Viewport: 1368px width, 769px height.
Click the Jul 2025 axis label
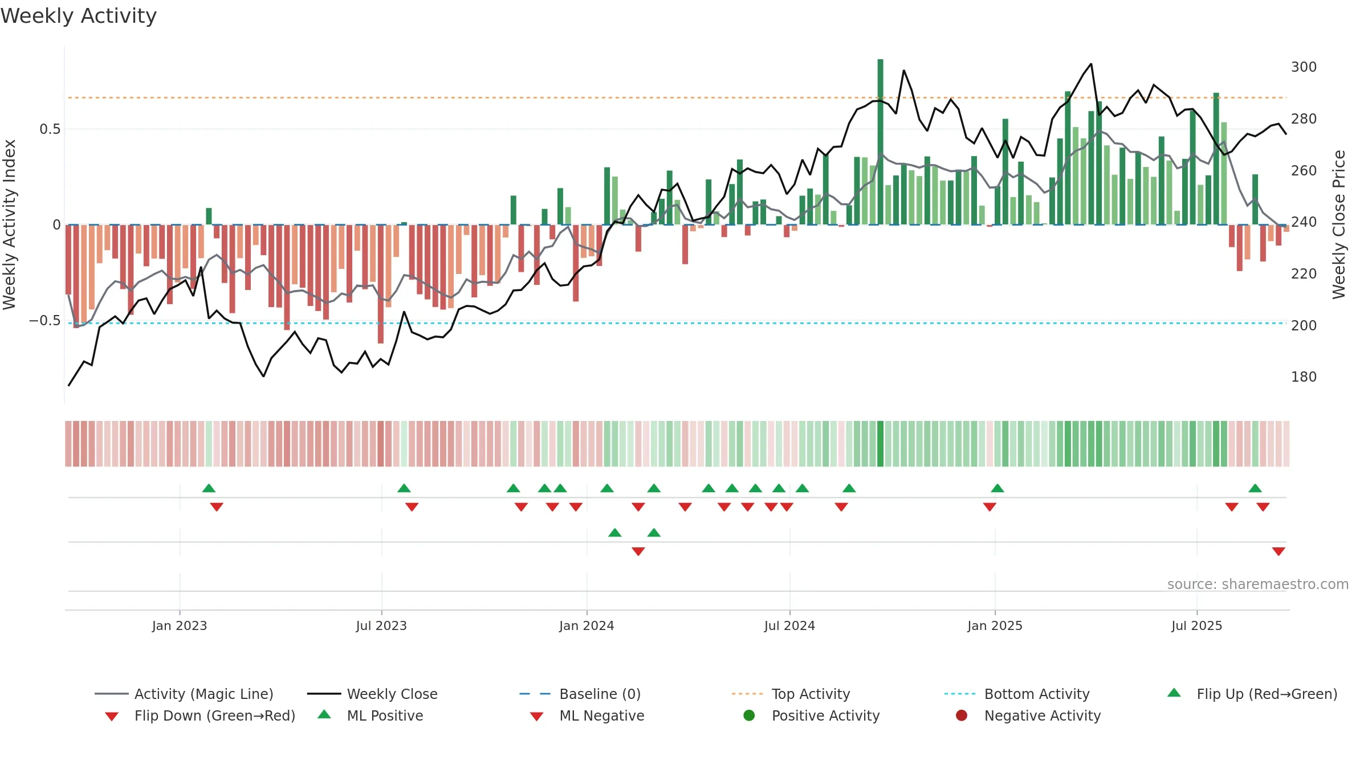(x=1197, y=625)
